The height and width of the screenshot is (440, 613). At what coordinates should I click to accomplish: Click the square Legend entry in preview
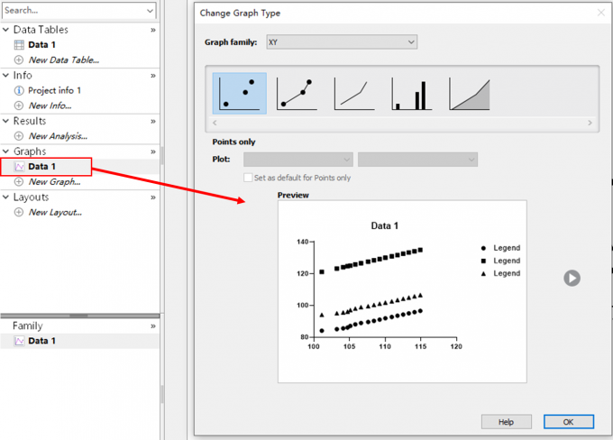coord(501,261)
